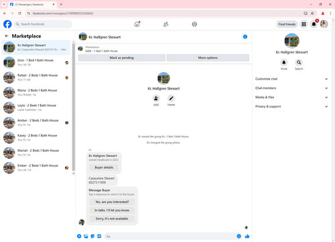335x242 pixels.
Task: Open Maria - 2 Beds 1 Bath House chat
Action: (x=36, y=92)
